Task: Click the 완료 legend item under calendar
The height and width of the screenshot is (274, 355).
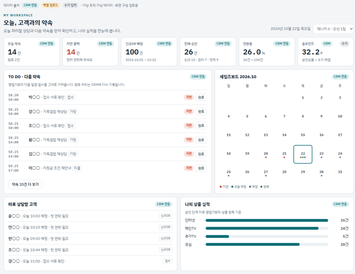Action: pos(265,187)
